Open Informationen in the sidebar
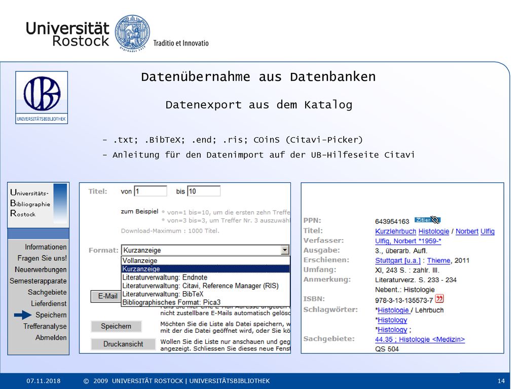 tap(46, 247)
